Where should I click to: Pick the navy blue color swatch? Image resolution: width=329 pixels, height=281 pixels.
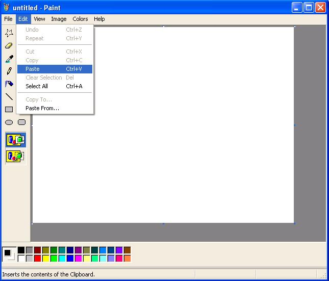point(70,250)
